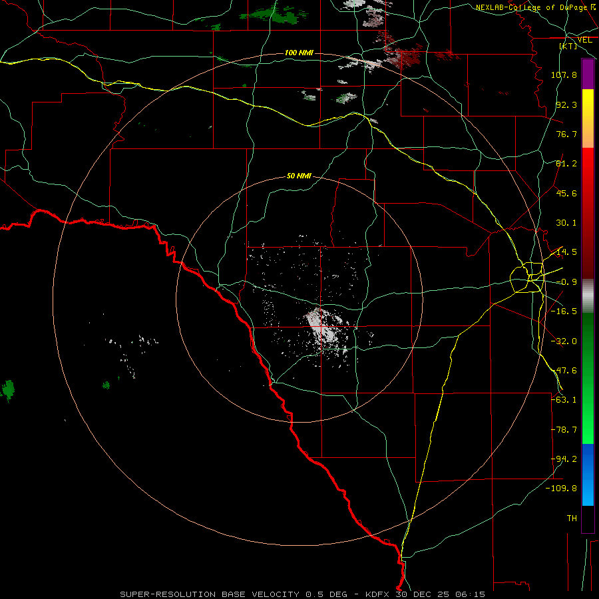This screenshot has width=599, height=599.
Task: Click the green echo blob at far left edge
Action: (7, 390)
